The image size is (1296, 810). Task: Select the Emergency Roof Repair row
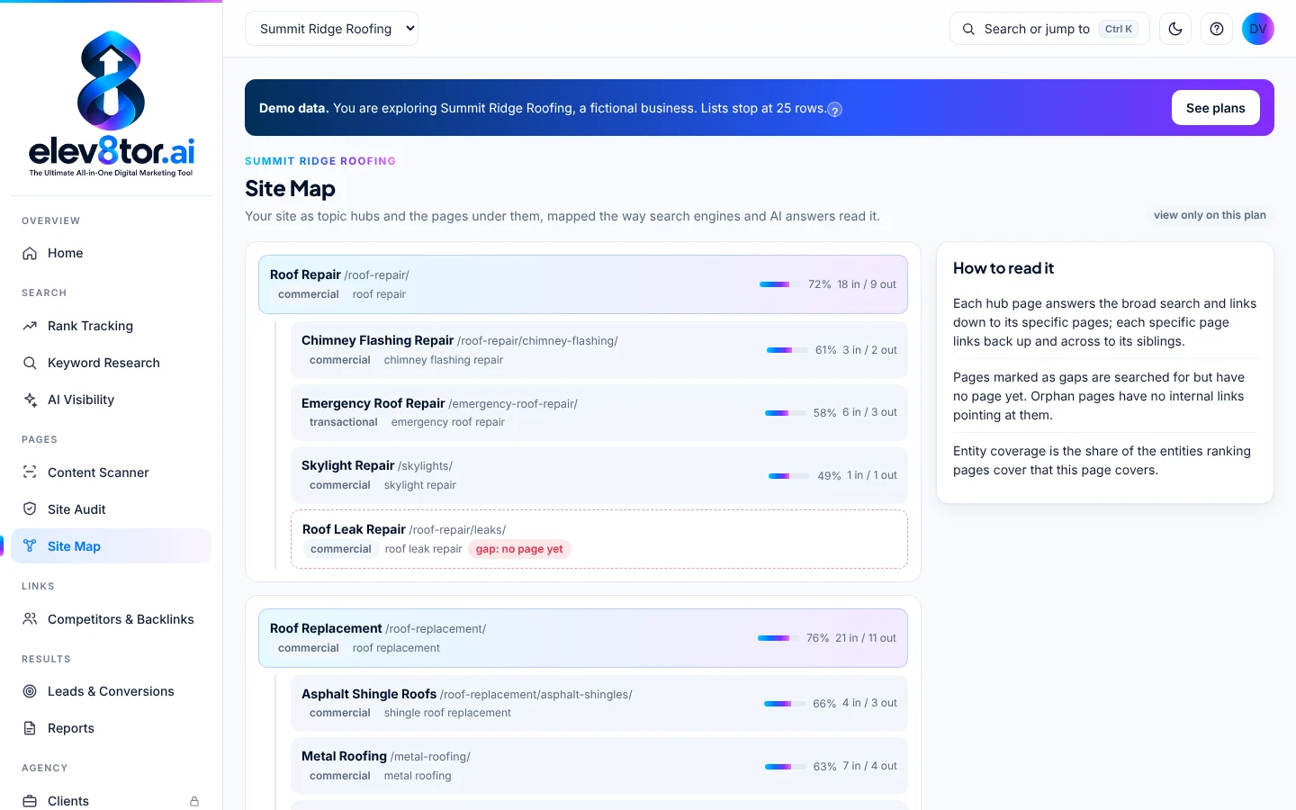[x=599, y=413]
